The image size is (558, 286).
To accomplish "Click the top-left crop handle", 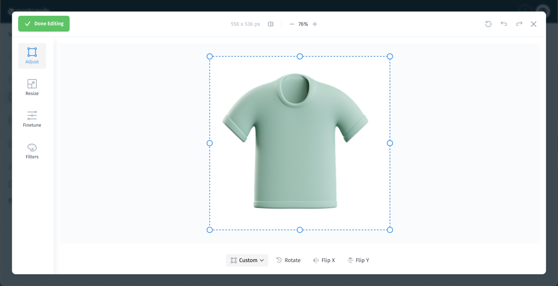I will [210, 56].
